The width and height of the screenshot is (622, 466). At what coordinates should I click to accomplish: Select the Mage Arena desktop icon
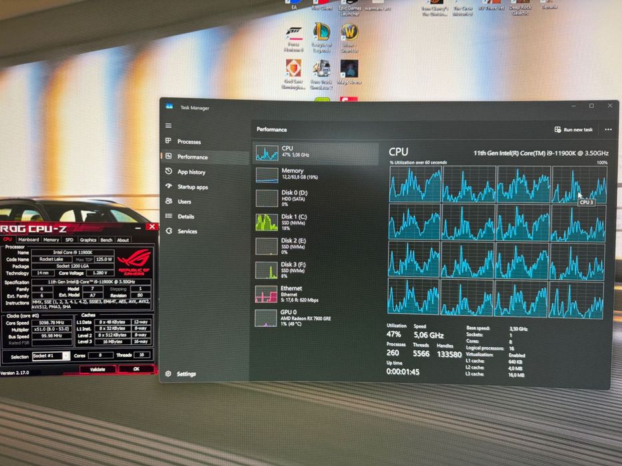point(349,72)
